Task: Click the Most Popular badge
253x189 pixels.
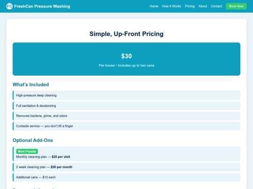Action: [x=27, y=151]
